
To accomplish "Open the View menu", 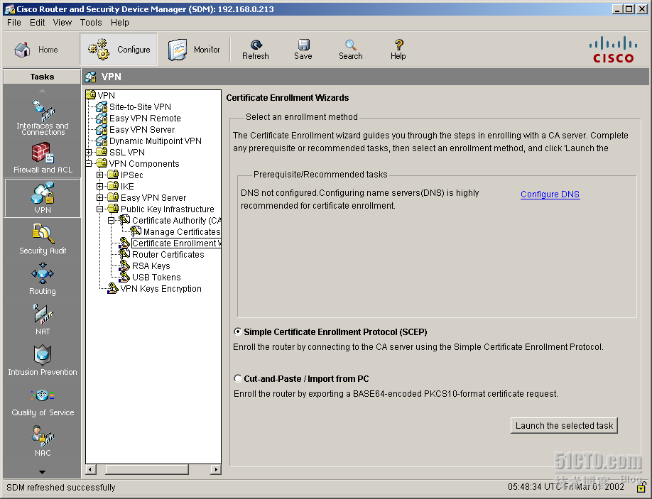I will 63,23.
